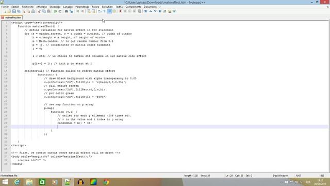This screenshot has height=186, width=330.
Task: Click Dos\Windows line ending status field
Action: click(x=280, y=176)
